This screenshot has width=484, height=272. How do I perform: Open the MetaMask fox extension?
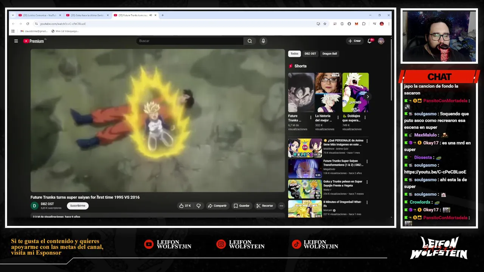pyautogui.click(x=356, y=24)
